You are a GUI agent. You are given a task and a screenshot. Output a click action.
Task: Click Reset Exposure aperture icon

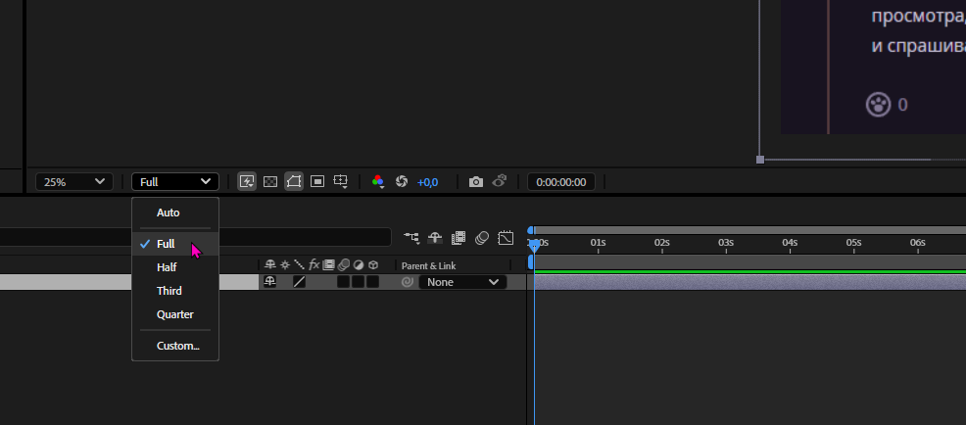402,182
